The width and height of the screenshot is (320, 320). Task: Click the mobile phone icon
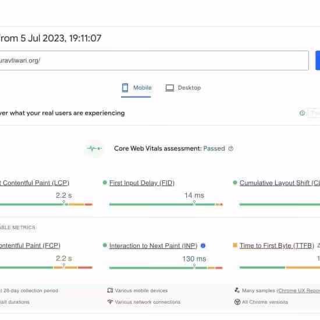tap(125, 88)
